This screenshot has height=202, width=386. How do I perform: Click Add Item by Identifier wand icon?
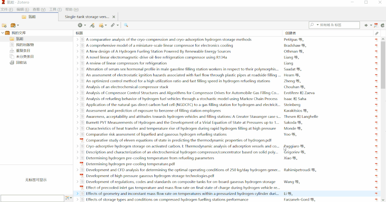pos(92,25)
